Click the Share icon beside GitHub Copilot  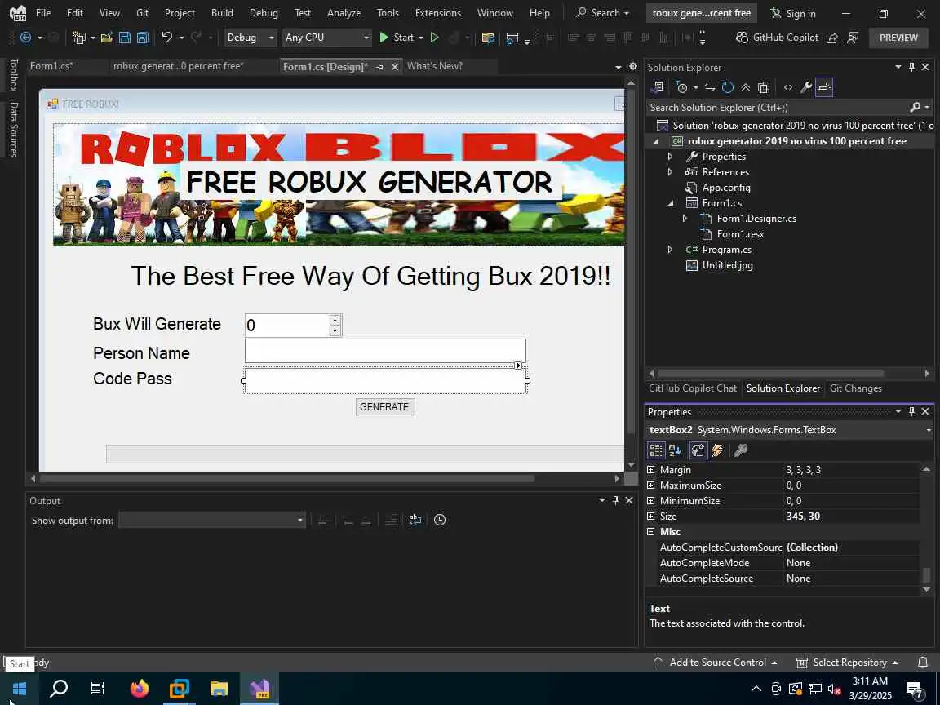click(x=832, y=38)
